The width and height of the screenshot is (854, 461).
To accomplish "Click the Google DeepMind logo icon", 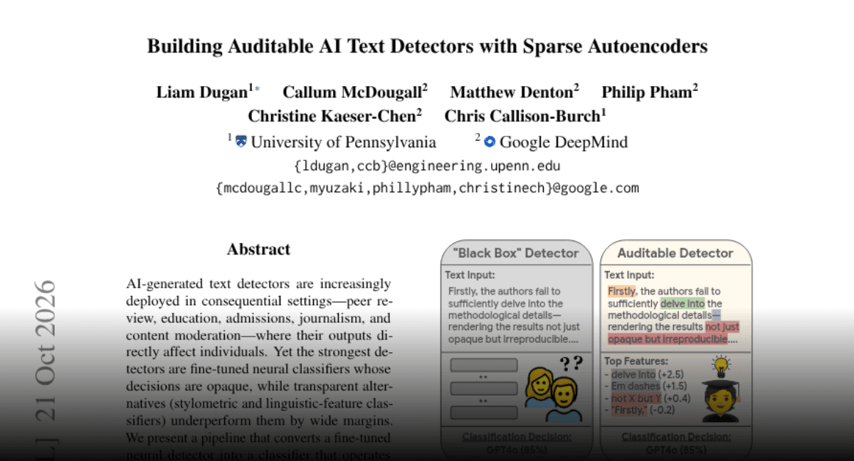I will pos(490,142).
